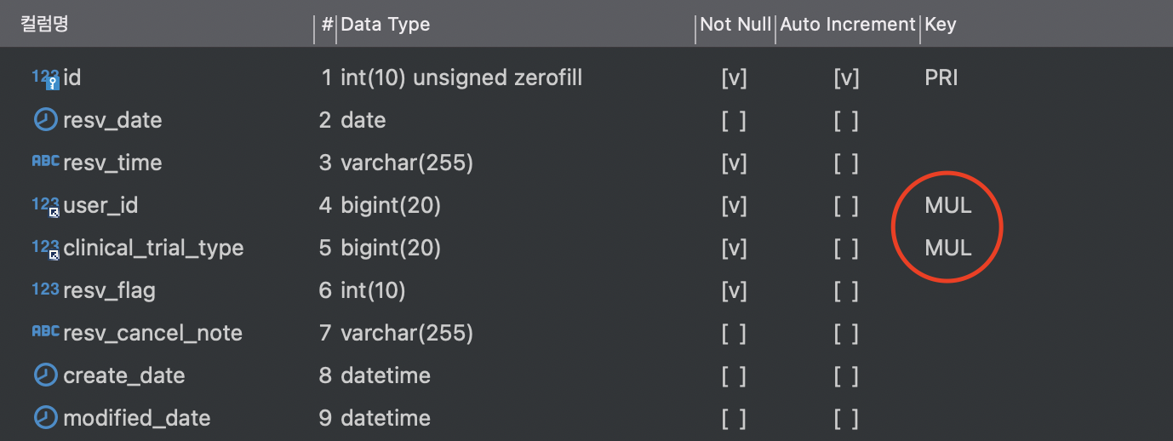Click the 123 icon beside resv_flag

45,289
